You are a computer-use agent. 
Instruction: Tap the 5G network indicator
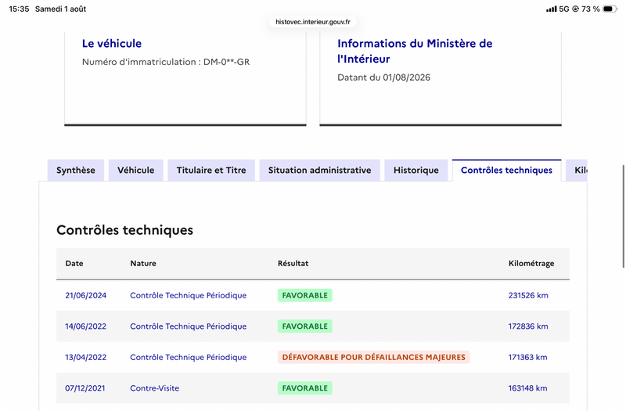click(x=563, y=9)
